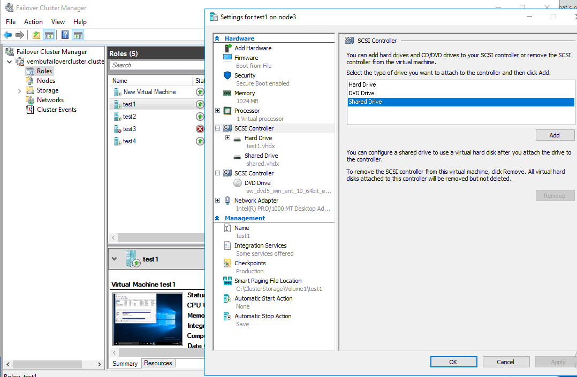Click the roles list scroll-left arrow

(x=113, y=237)
